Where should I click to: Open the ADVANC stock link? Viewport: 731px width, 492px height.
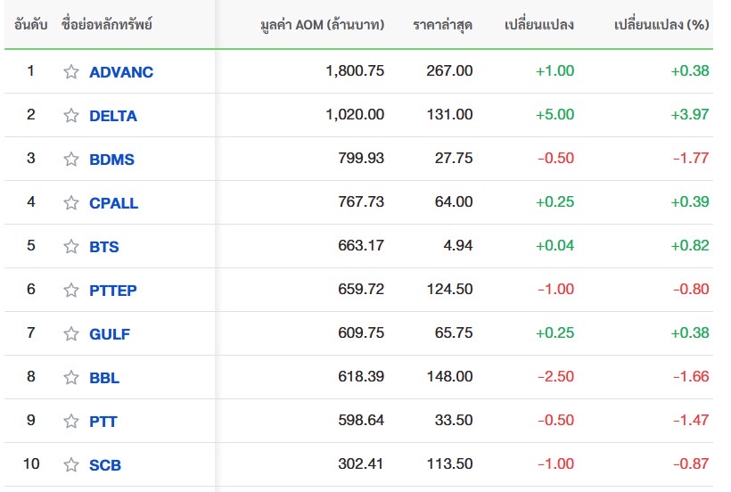tap(121, 72)
